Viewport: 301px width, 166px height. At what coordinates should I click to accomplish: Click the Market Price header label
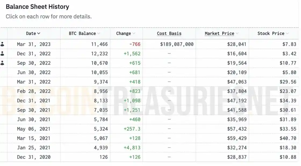[219, 34]
